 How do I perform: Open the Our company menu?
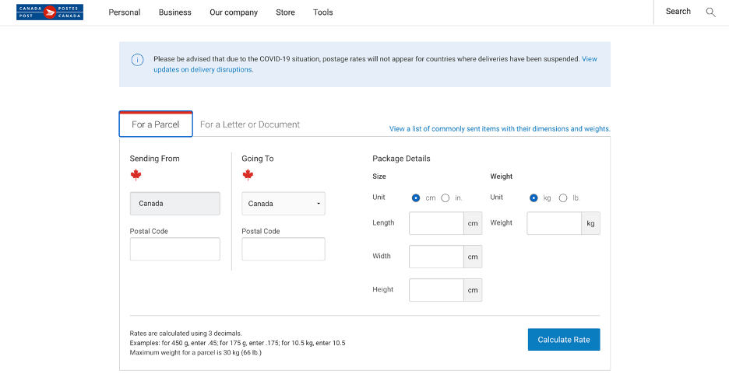tap(234, 12)
